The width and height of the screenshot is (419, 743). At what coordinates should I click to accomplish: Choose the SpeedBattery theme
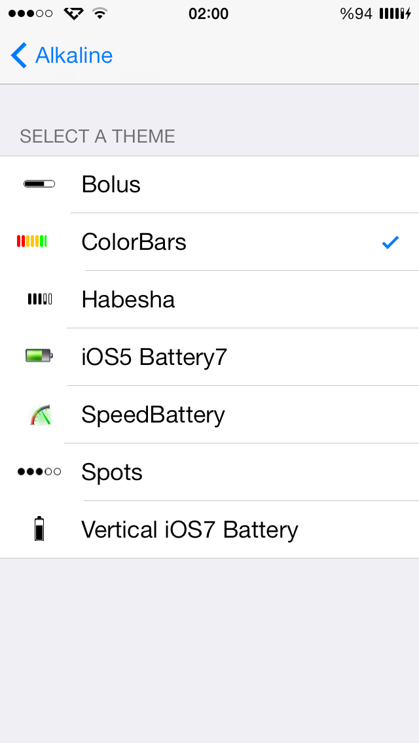point(209,415)
